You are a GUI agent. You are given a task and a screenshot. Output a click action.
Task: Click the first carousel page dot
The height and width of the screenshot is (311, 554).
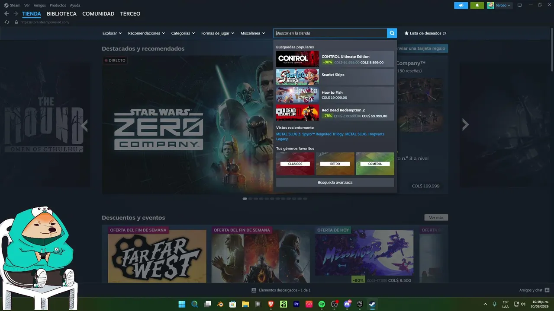[245, 199]
